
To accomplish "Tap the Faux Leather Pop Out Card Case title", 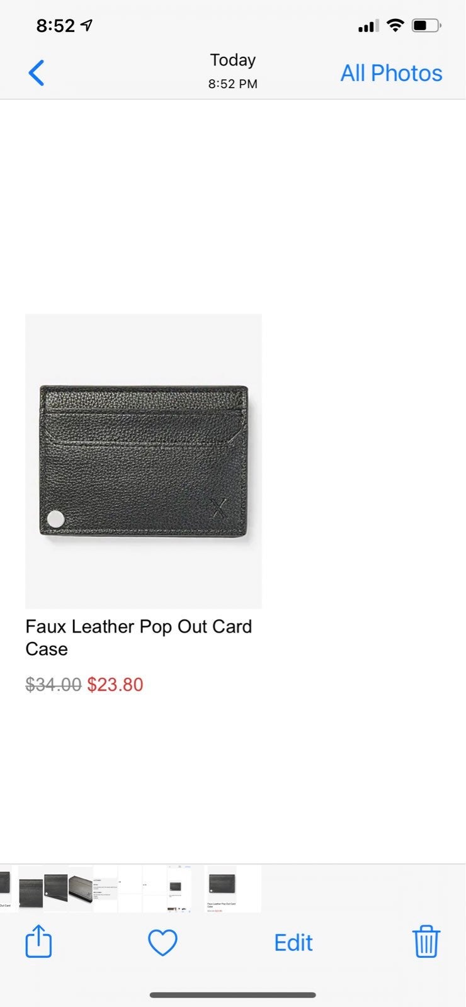I will [x=139, y=638].
